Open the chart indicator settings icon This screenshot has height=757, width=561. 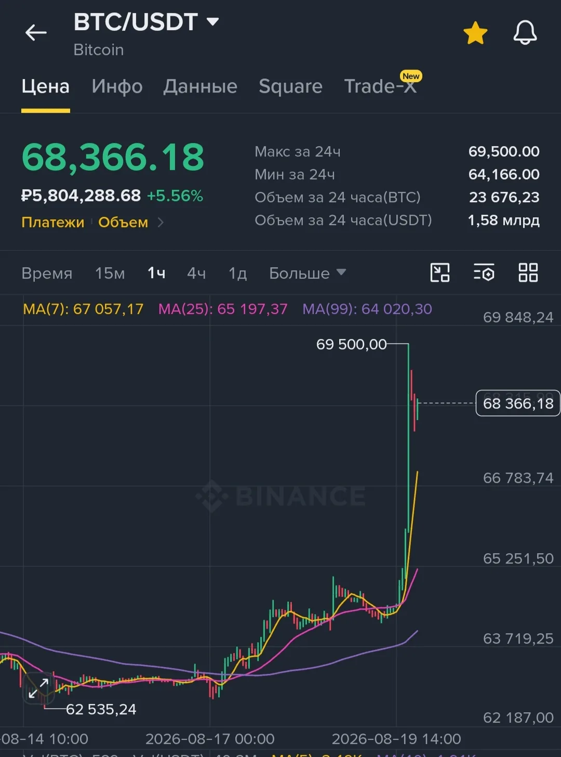[484, 272]
